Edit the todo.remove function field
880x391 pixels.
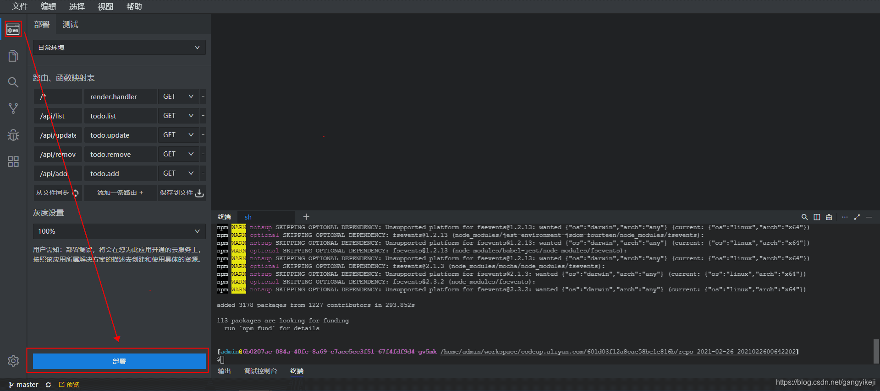120,154
